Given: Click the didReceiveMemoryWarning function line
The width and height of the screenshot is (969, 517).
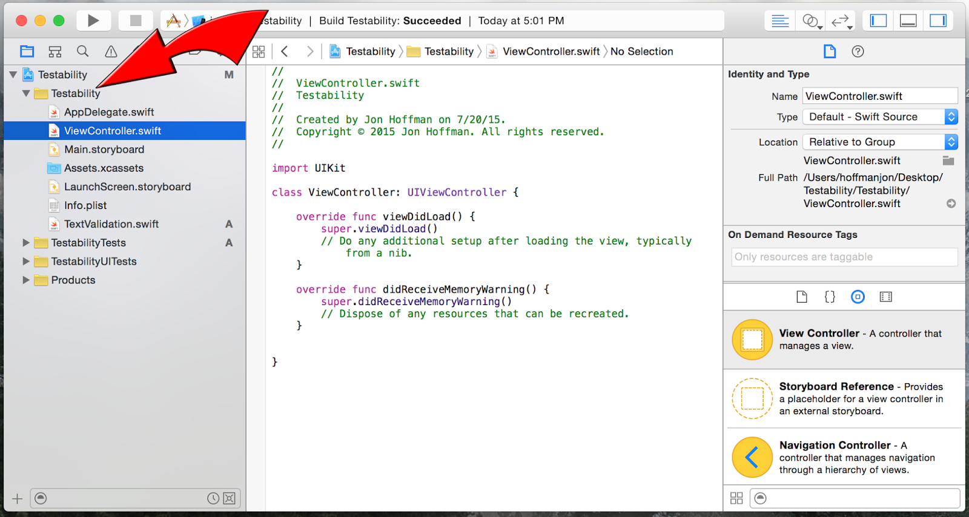Looking at the screenshot, I should (x=422, y=289).
